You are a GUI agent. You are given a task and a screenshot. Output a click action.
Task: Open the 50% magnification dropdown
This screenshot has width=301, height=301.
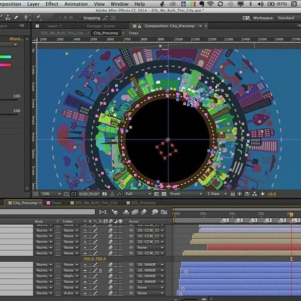(51, 194)
